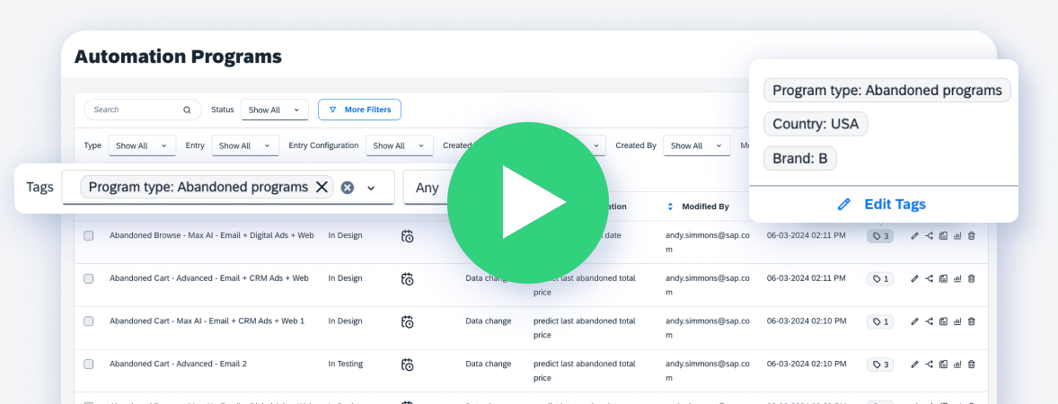1058x404 pixels.
Task: Open workflow icon for Abandoned Browse - Max AI
Action: pos(930,236)
